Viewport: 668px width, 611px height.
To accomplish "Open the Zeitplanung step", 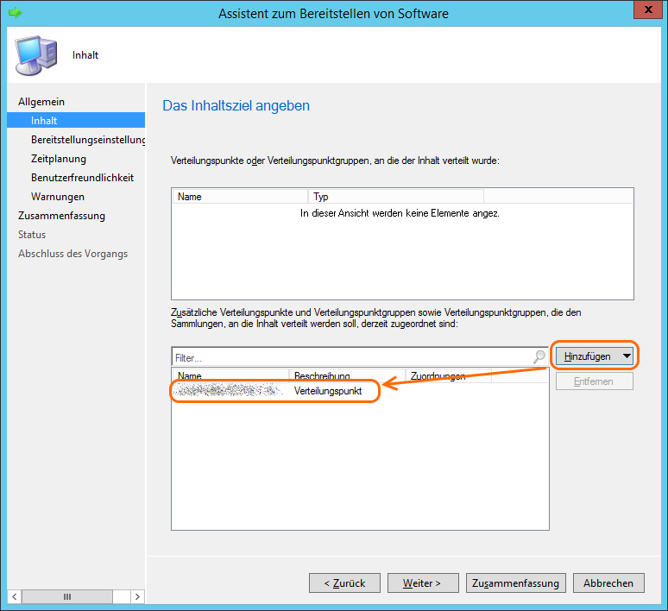I will pos(59,159).
